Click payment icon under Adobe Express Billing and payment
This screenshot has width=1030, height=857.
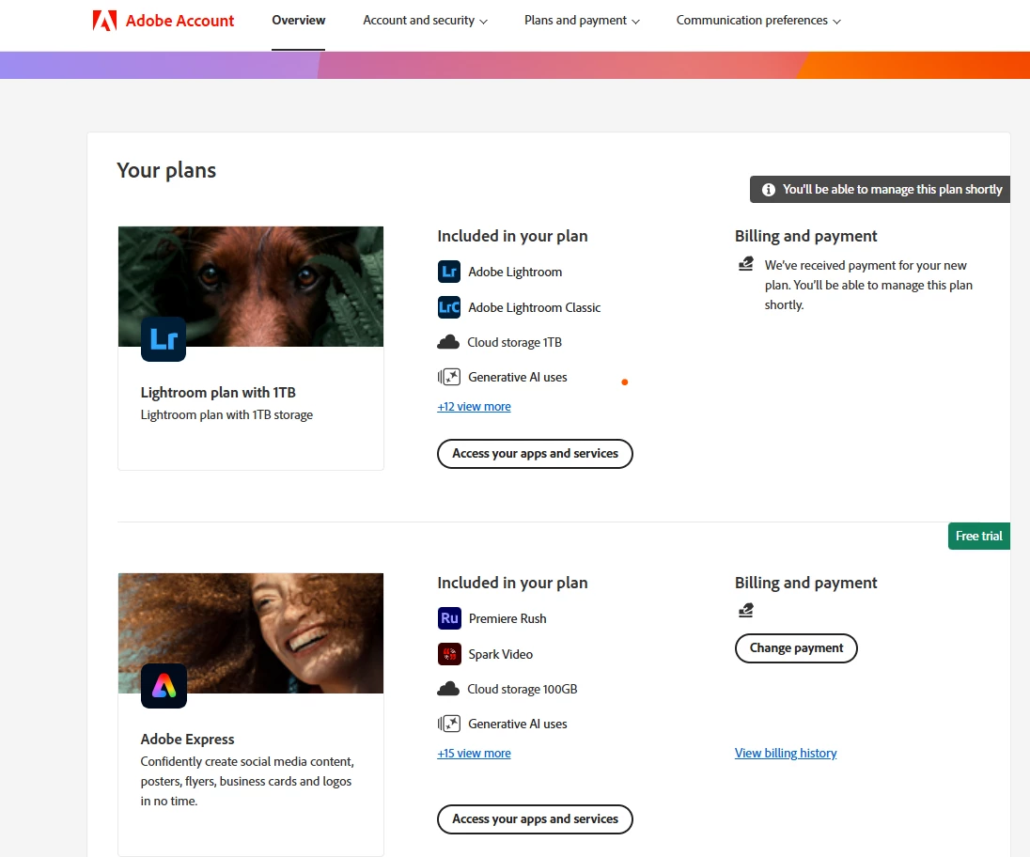(x=745, y=611)
